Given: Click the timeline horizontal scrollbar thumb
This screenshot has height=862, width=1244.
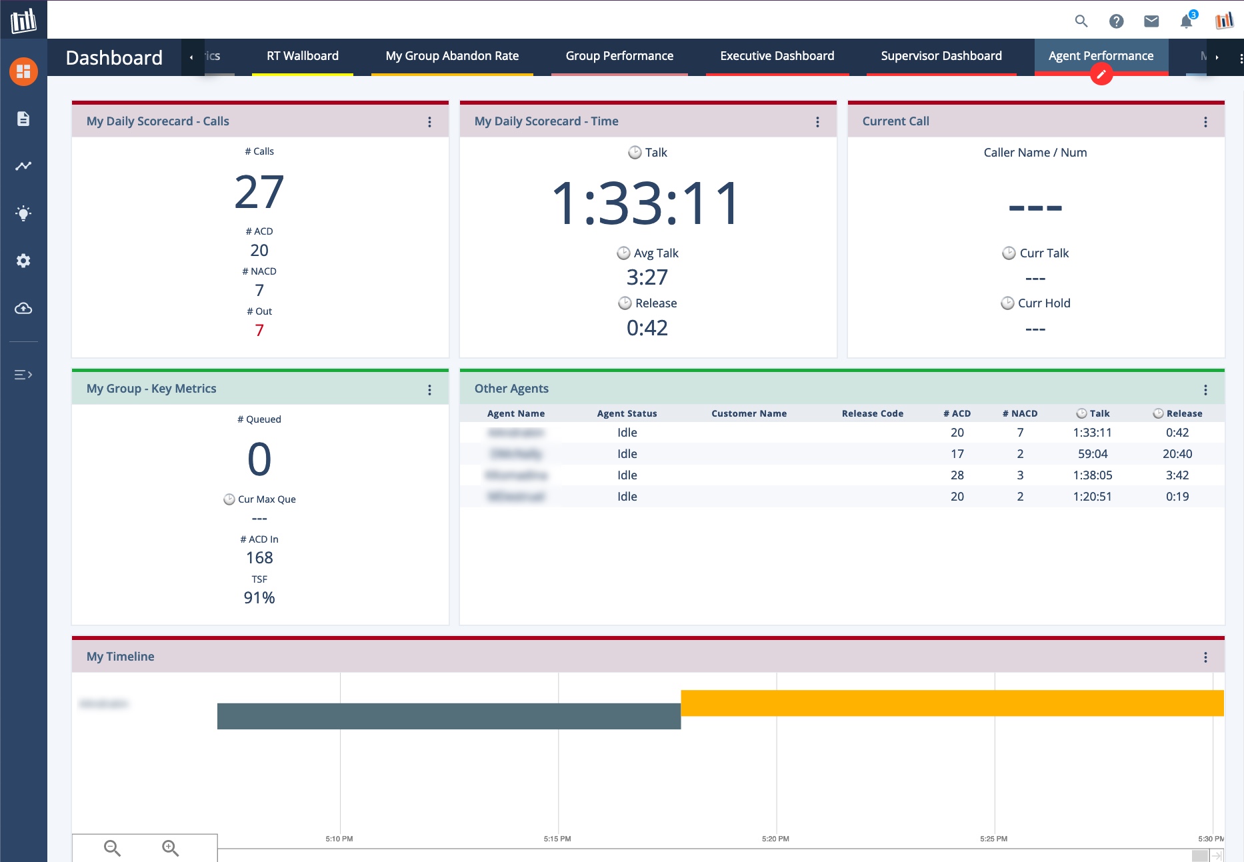Looking at the screenshot, I should click(1200, 855).
